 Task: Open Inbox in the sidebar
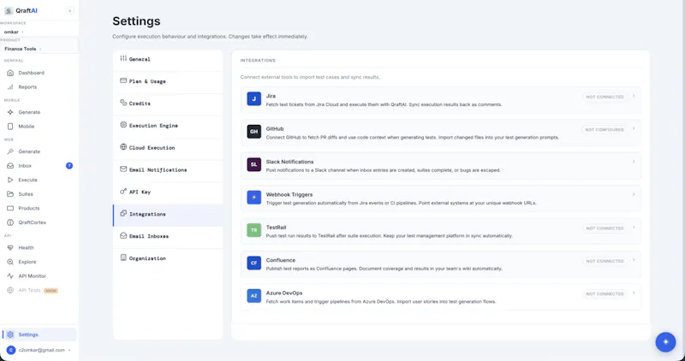(39, 166)
